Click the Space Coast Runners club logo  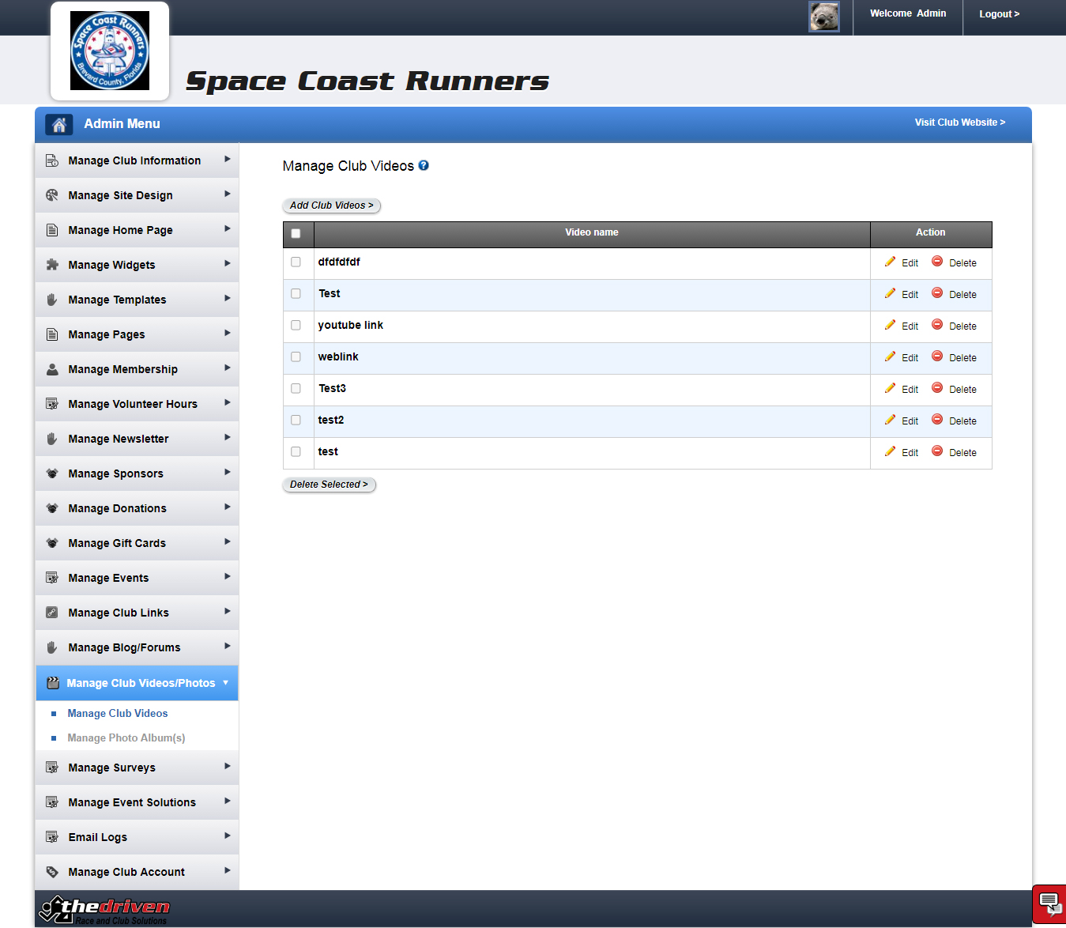[110, 51]
